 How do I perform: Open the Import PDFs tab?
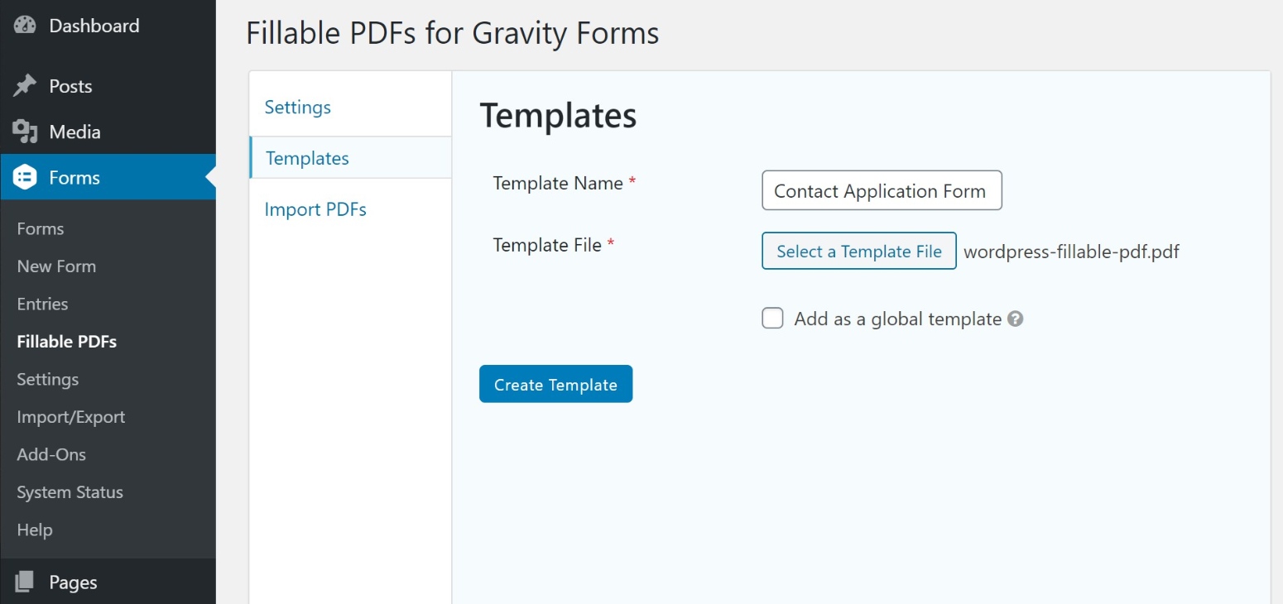coord(315,209)
